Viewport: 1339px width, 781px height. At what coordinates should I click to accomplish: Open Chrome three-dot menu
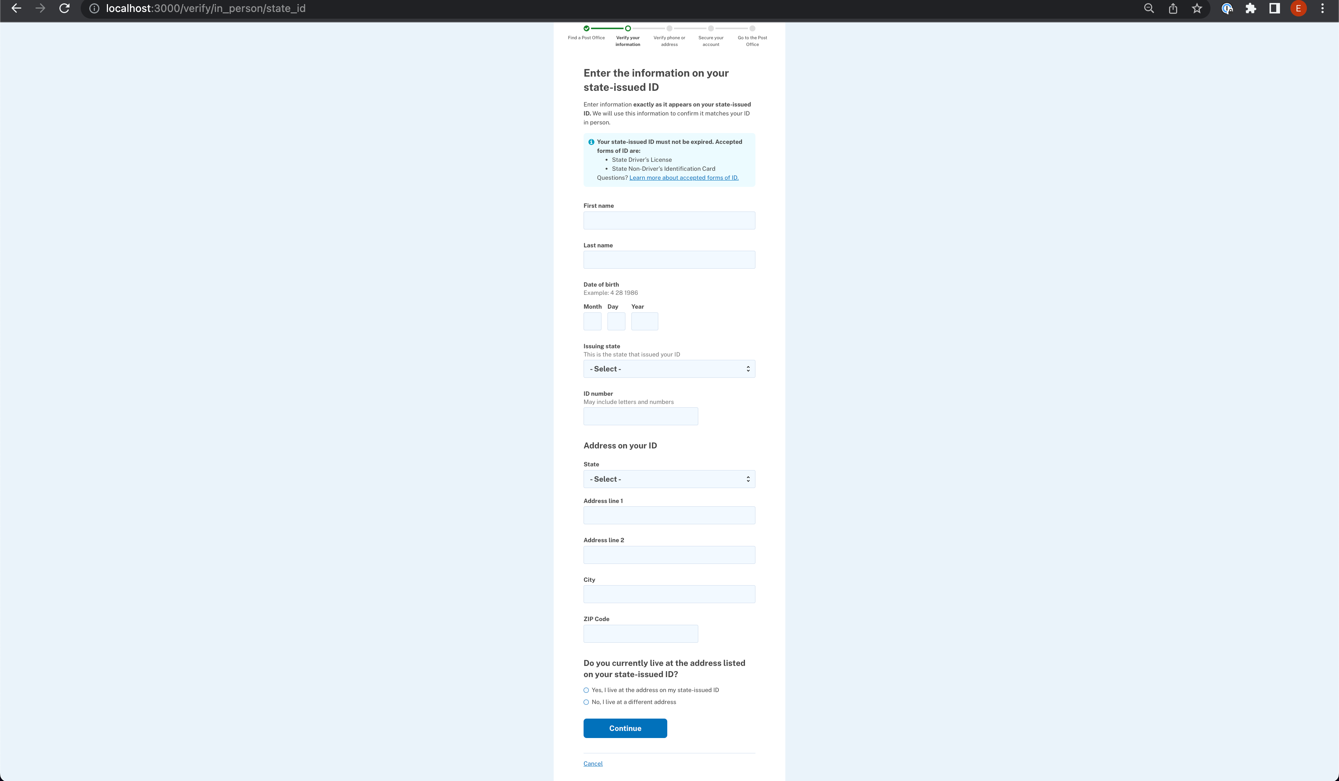pyautogui.click(x=1323, y=9)
